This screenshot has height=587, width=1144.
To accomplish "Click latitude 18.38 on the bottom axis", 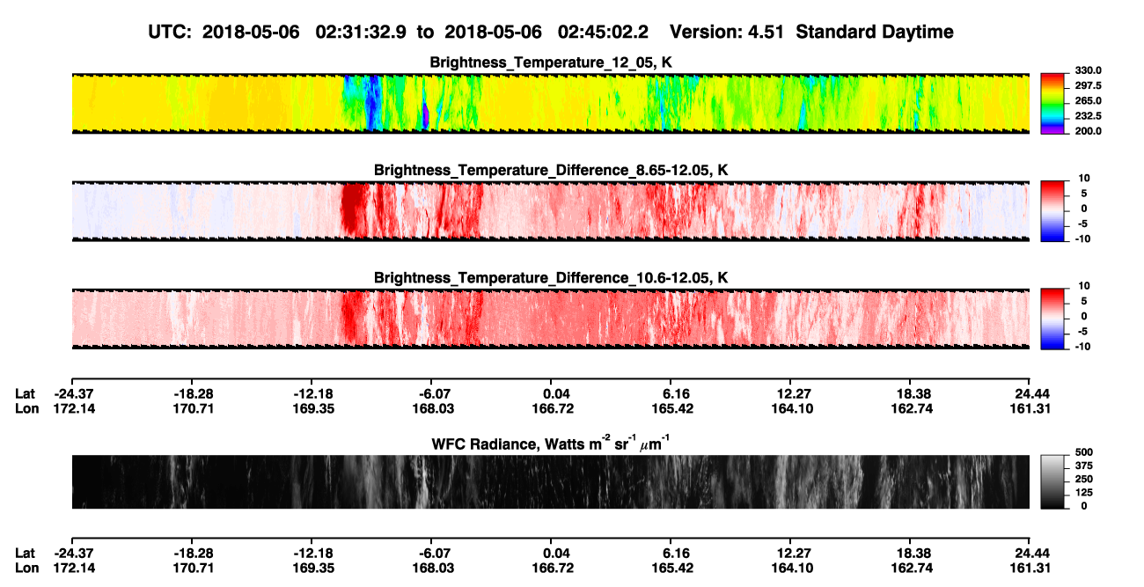I will 913,554.
